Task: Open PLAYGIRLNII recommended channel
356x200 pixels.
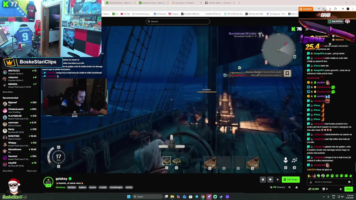Action: pos(19,117)
